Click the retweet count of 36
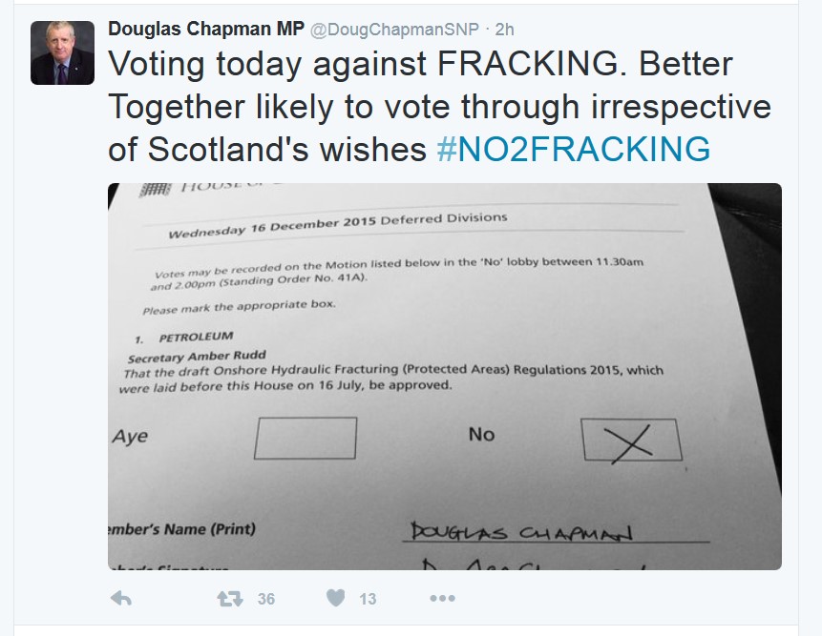The height and width of the screenshot is (636, 822). [x=266, y=599]
